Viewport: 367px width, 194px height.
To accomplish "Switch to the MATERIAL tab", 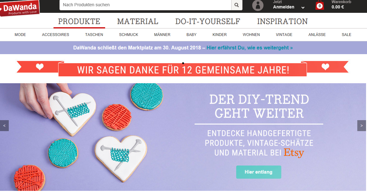I will click(138, 22).
